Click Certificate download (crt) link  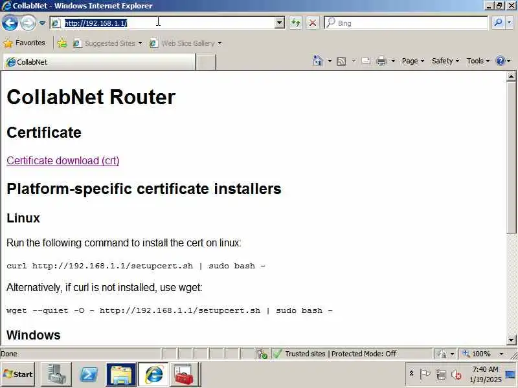tap(63, 160)
